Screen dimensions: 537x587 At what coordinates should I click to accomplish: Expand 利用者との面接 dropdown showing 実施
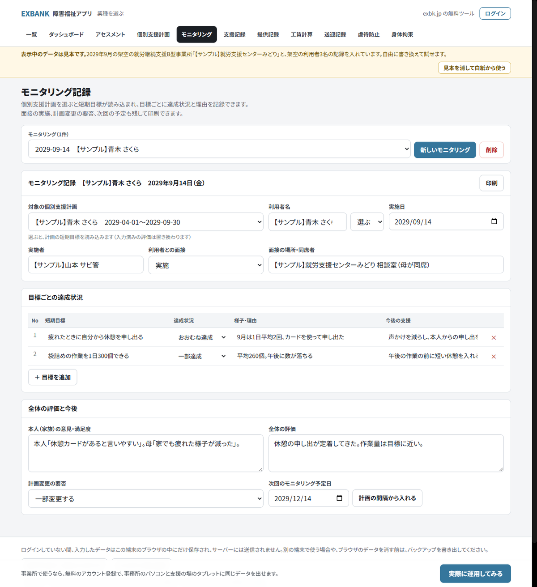click(x=206, y=265)
